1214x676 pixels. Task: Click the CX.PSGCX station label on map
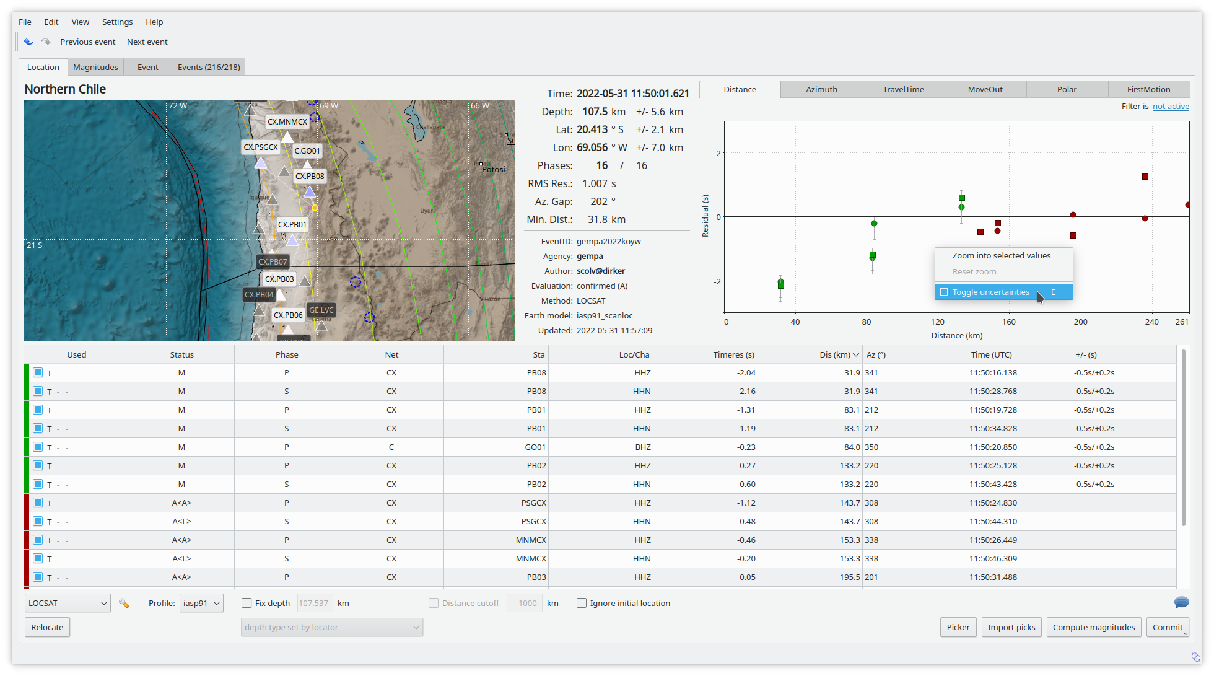pyautogui.click(x=261, y=147)
